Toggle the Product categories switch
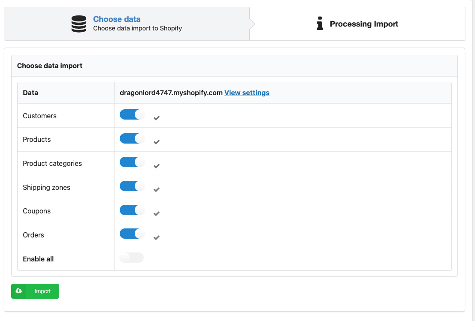Screen dimensions: 475x321 pyautogui.click(x=132, y=162)
